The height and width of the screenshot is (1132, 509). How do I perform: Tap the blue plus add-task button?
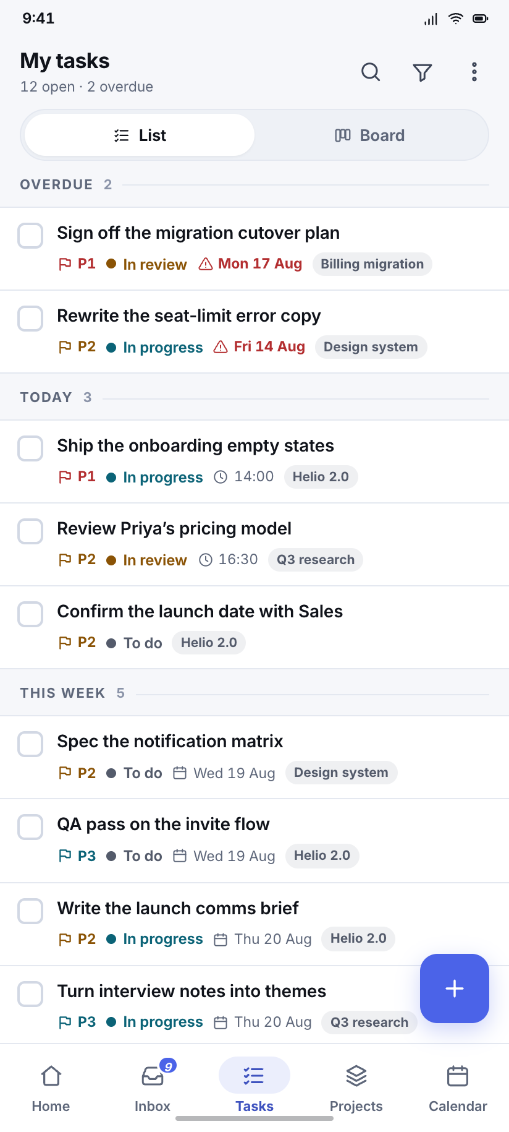455,988
